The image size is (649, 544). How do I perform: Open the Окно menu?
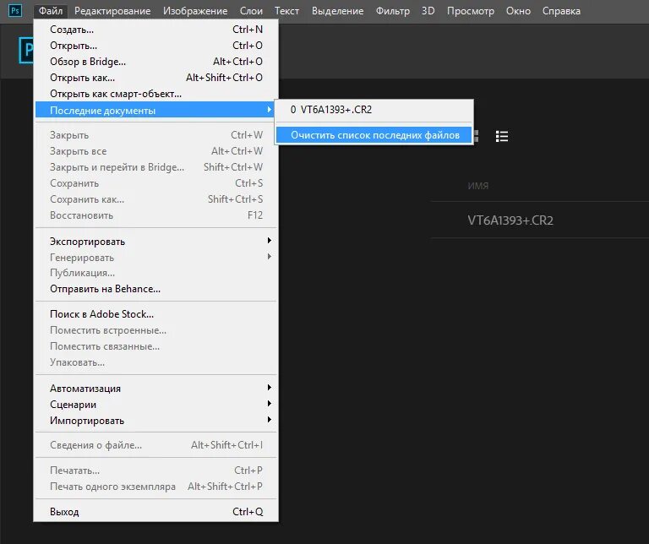[x=518, y=11]
